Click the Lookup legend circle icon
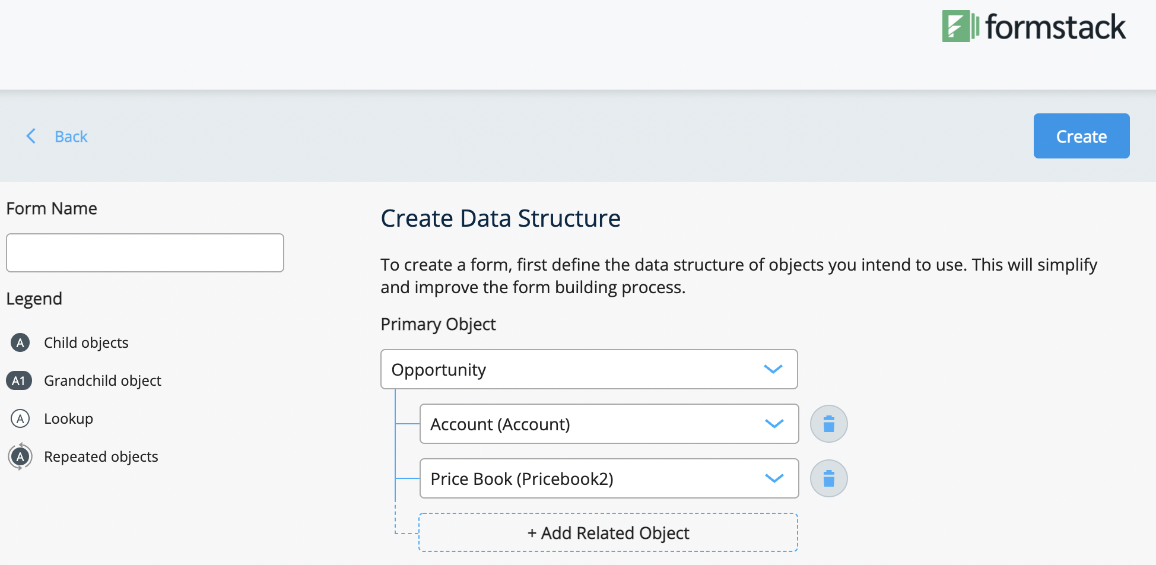 coord(20,418)
